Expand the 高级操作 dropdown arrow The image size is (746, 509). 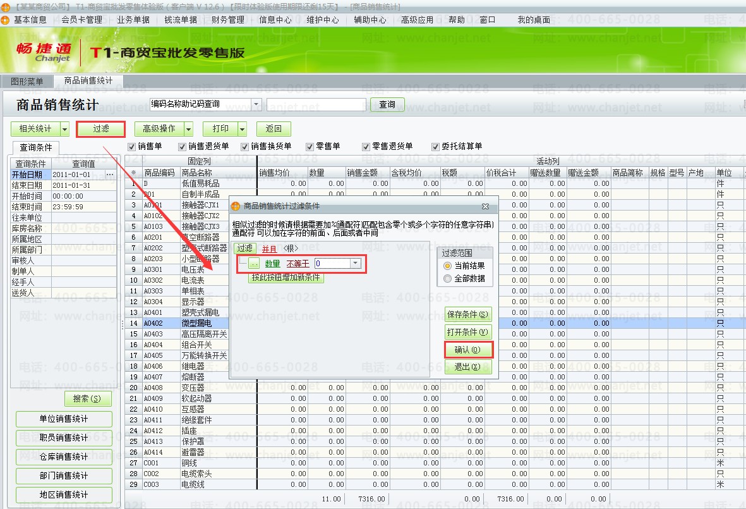click(x=188, y=129)
